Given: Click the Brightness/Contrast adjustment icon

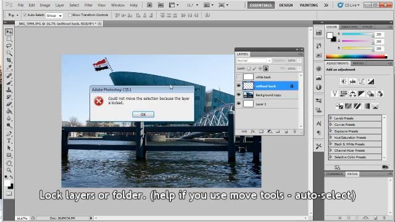Looking at the screenshot, I should 344,81.
